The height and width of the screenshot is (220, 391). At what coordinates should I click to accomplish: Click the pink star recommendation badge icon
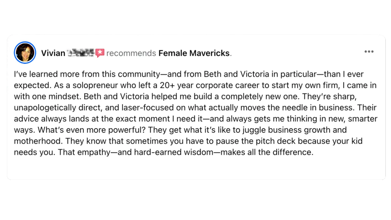click(x=100, y=53)
